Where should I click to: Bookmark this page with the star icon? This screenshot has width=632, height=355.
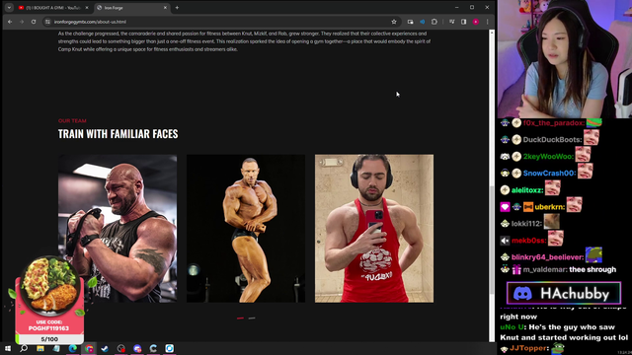[394, 22]
